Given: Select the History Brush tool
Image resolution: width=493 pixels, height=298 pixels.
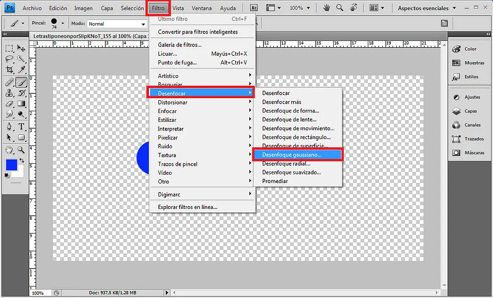Looking at the screenshot, I should coord(21,93).
